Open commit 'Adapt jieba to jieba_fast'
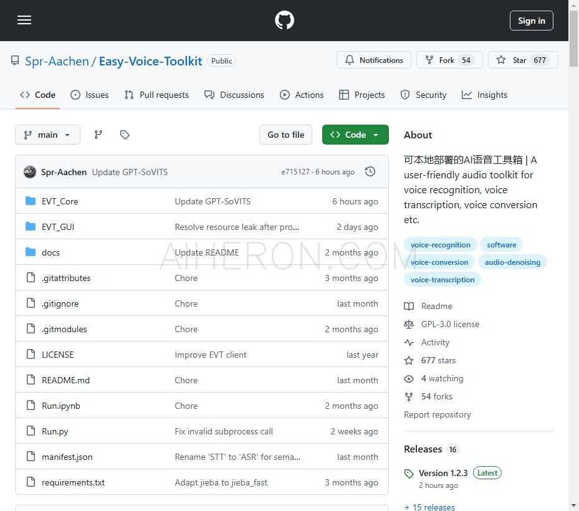 point(221,482)
